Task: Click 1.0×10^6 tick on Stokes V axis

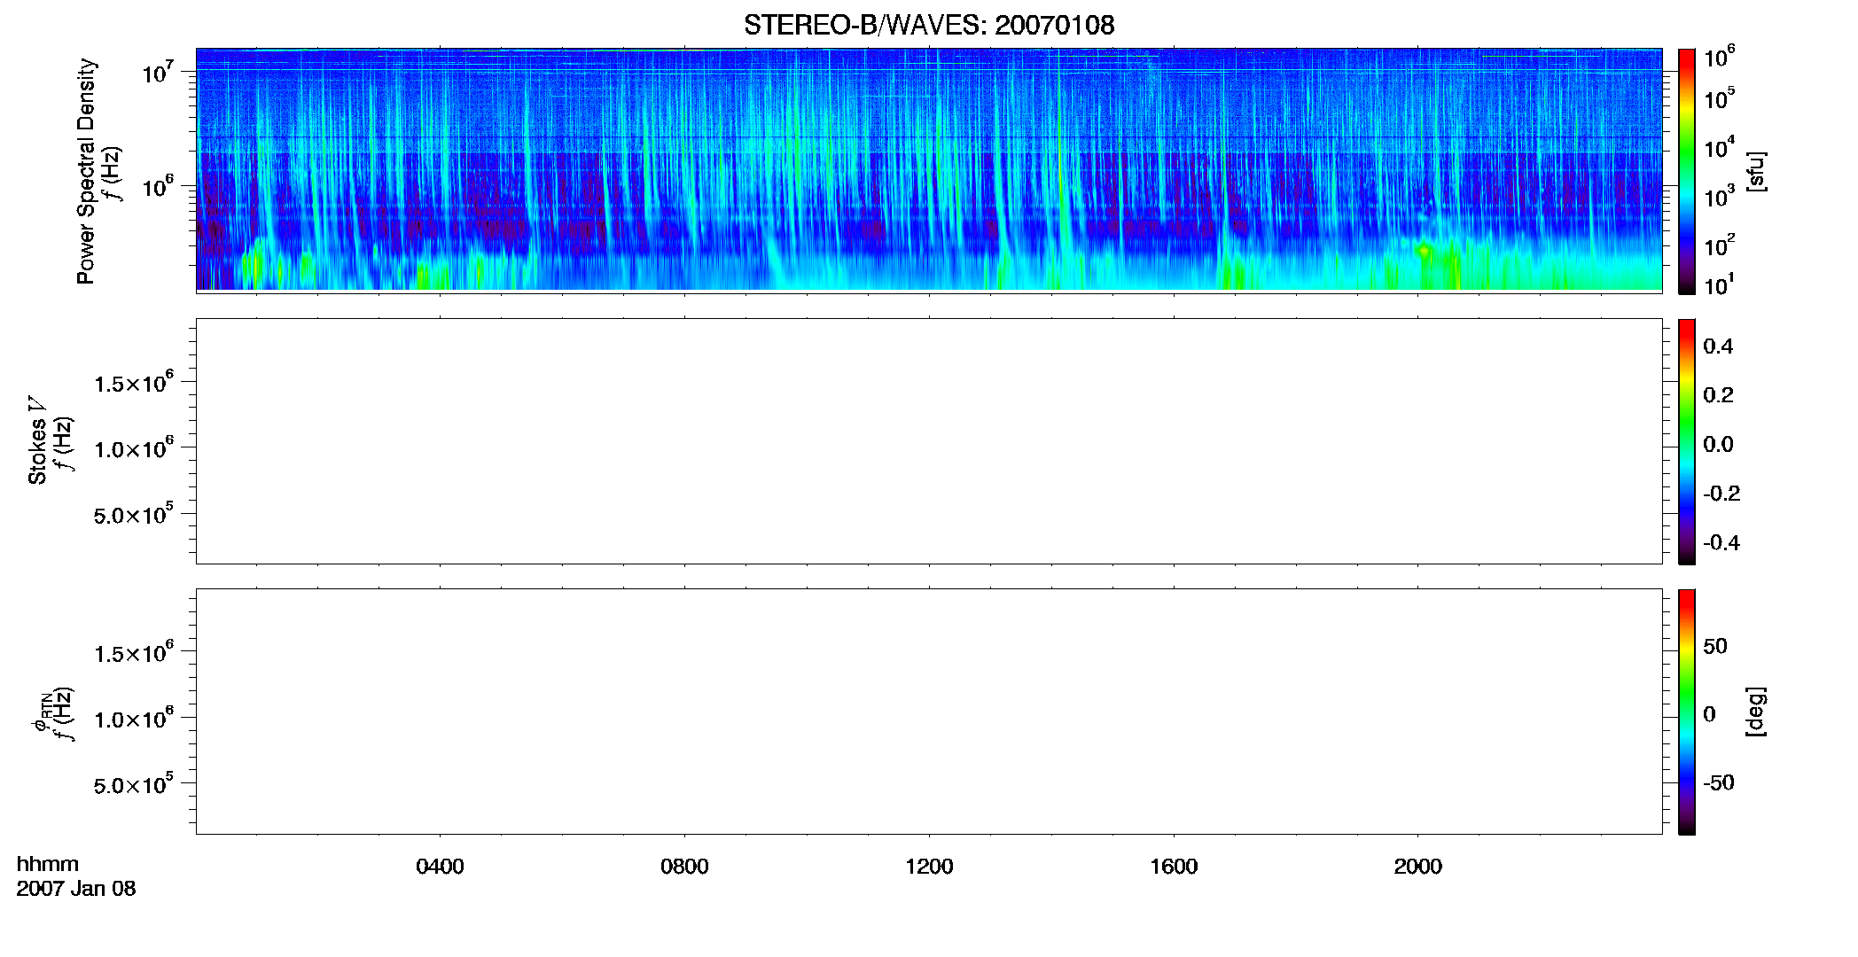Action: tap(135, 448)
